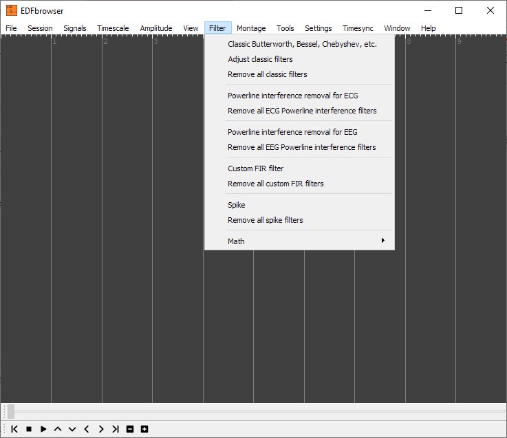Click the plus zoom-in icon

coord(144,429)
